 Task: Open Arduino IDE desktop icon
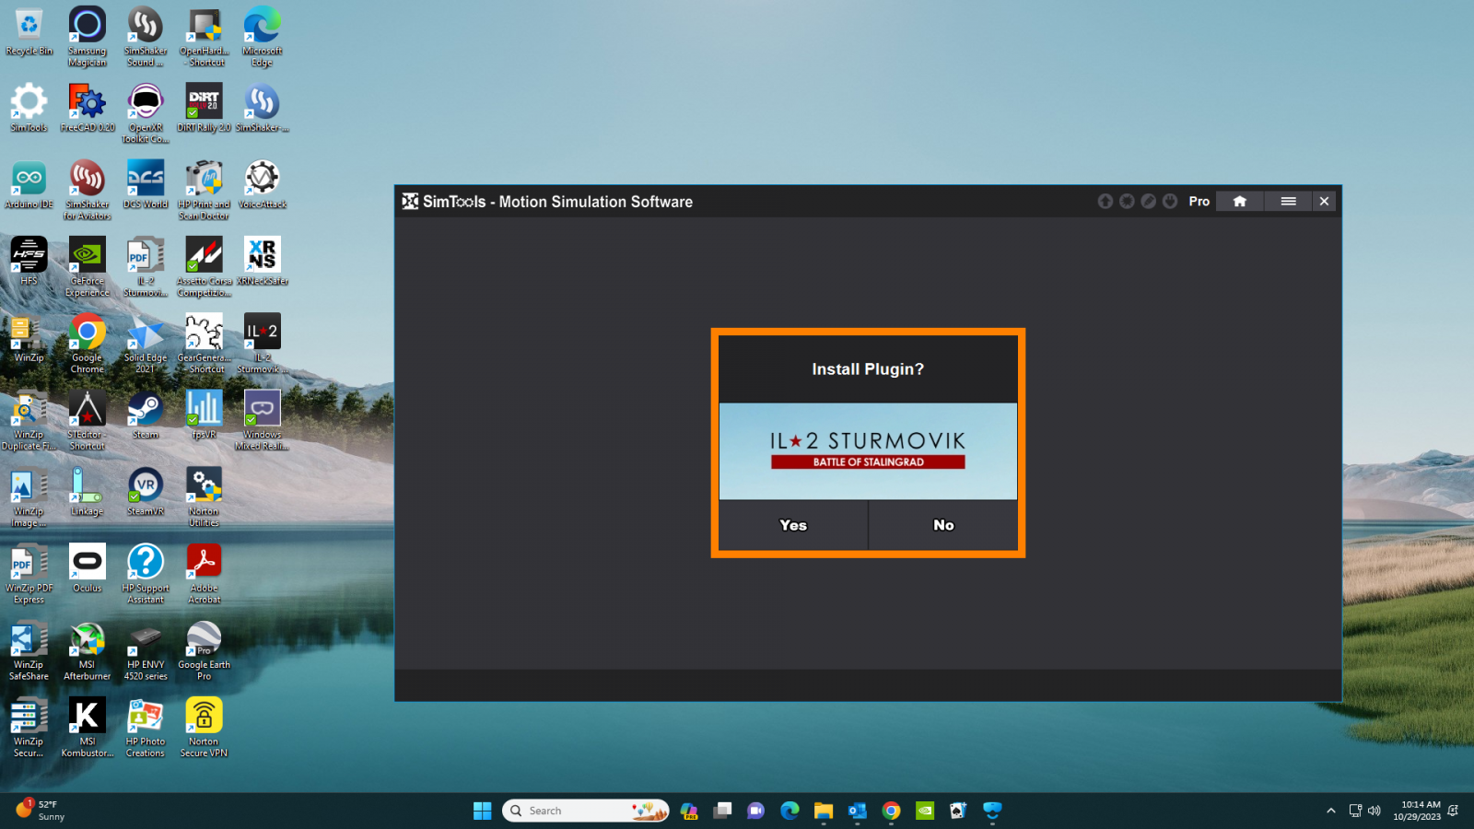(29, 185)
